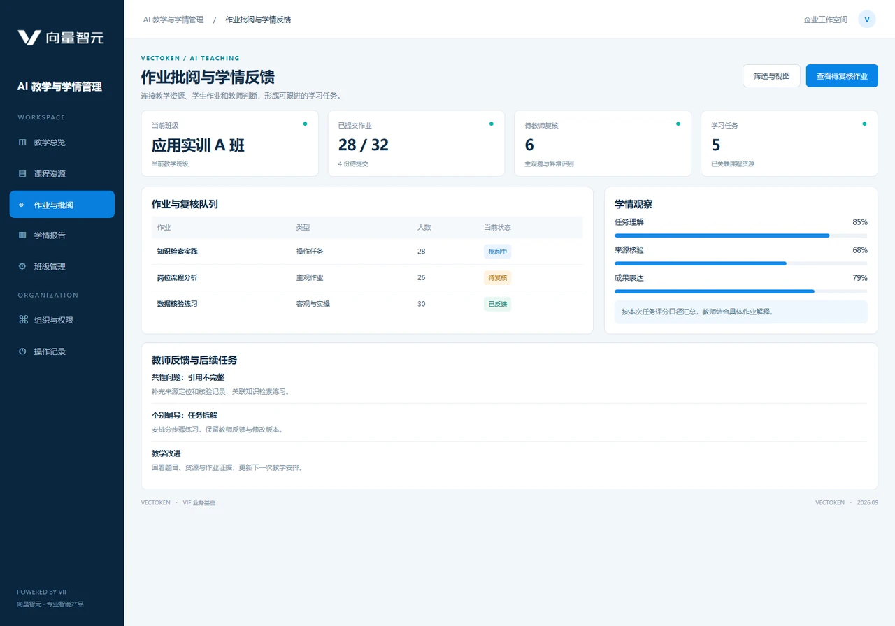
Task: Click the 操作任务 type cell
Action: (310, 251)
